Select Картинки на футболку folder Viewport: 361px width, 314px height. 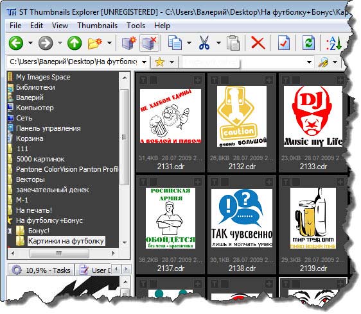pos(66,241)
